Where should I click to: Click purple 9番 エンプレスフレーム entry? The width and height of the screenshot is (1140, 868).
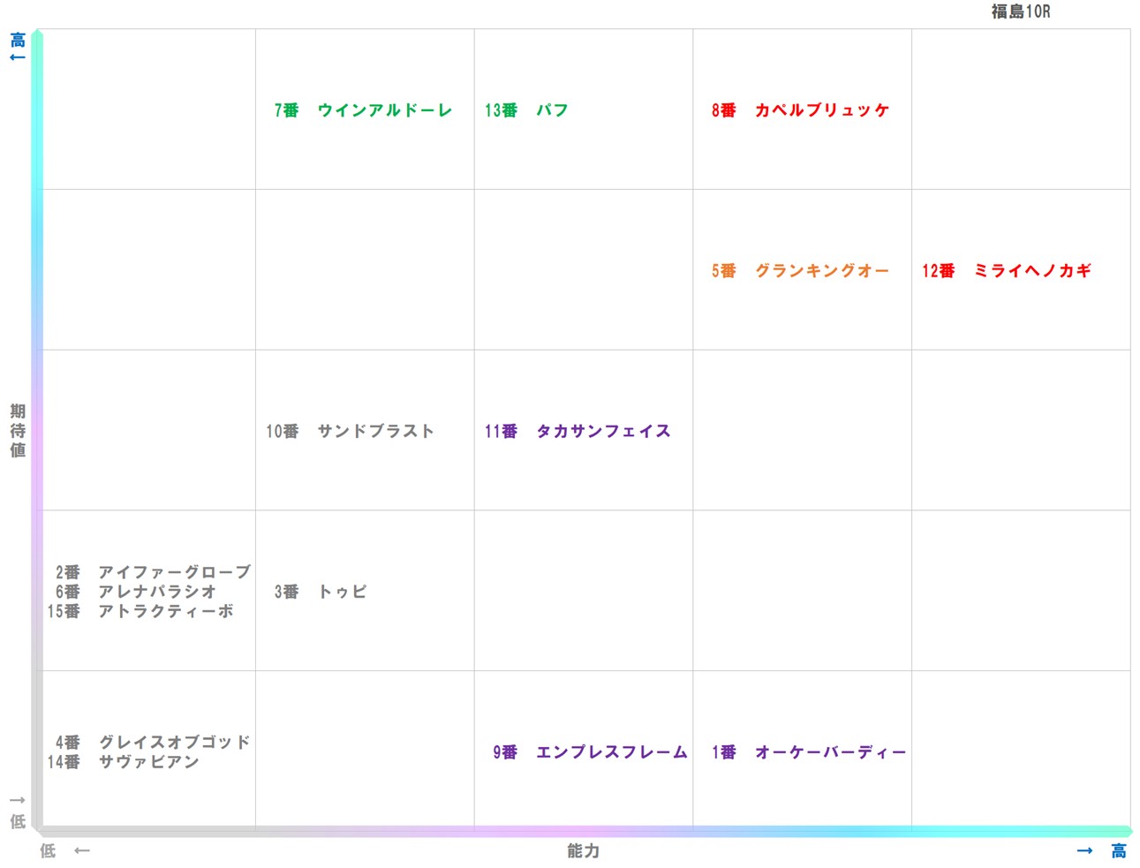pyautogui.click(x=589, y=752)
